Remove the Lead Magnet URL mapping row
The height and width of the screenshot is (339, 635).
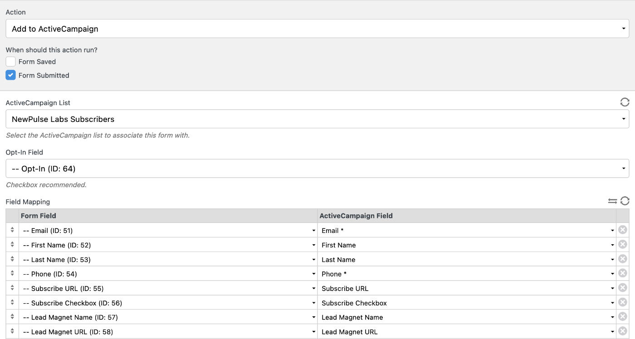click(x=622, y=332)
